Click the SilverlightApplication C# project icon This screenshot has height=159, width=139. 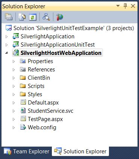(16, 36)
